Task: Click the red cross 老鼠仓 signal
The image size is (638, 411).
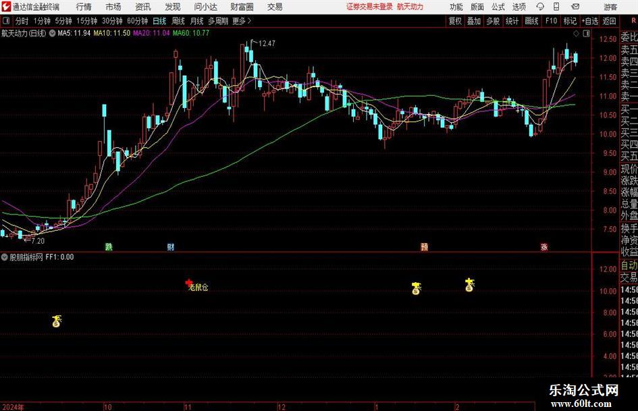Action: [x=188, y=282]
